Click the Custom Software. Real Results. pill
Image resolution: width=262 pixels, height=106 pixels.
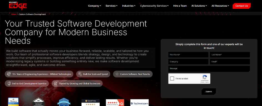(x=133, y=74)
